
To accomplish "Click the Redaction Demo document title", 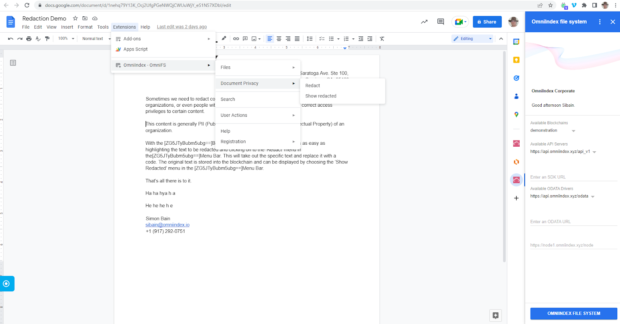I will tap(44, 19).
